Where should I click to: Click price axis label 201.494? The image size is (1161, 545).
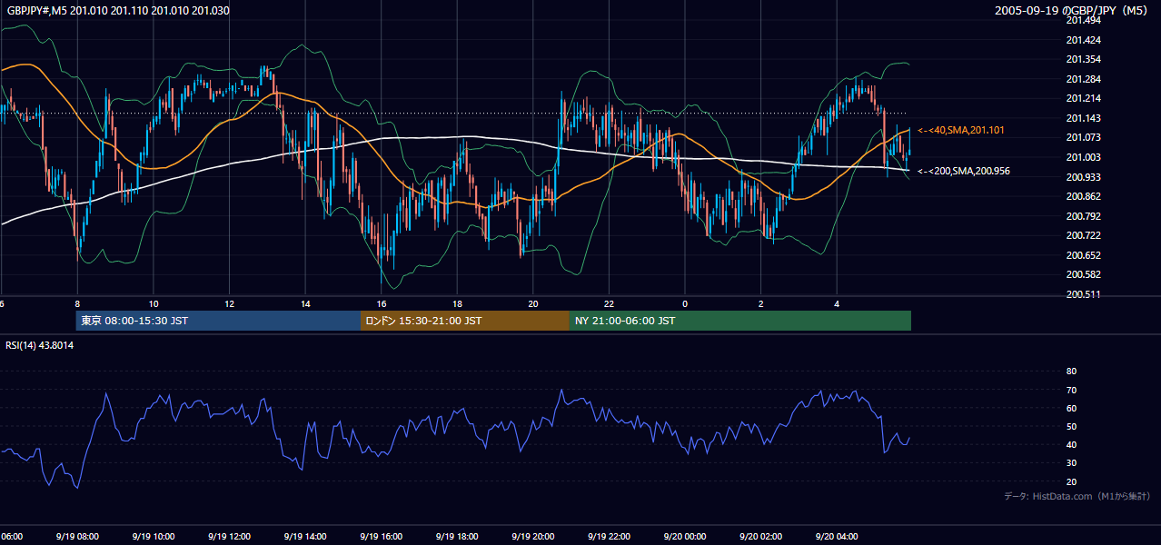(x=1083, y=21)
